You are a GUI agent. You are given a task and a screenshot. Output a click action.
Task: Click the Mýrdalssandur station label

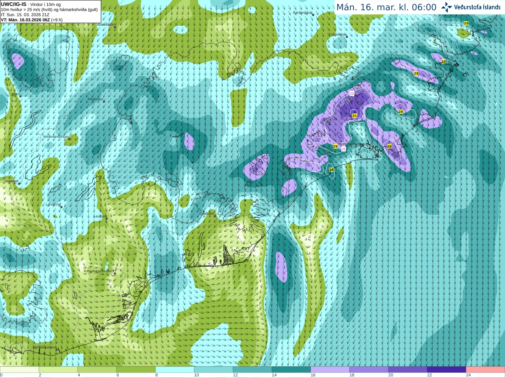[44, 348]
